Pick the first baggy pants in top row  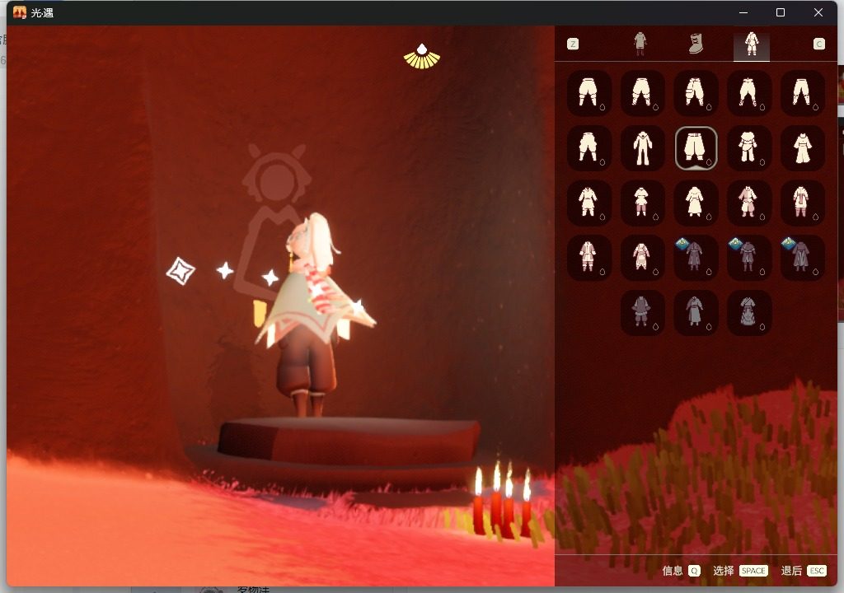[x=588, y=92]
